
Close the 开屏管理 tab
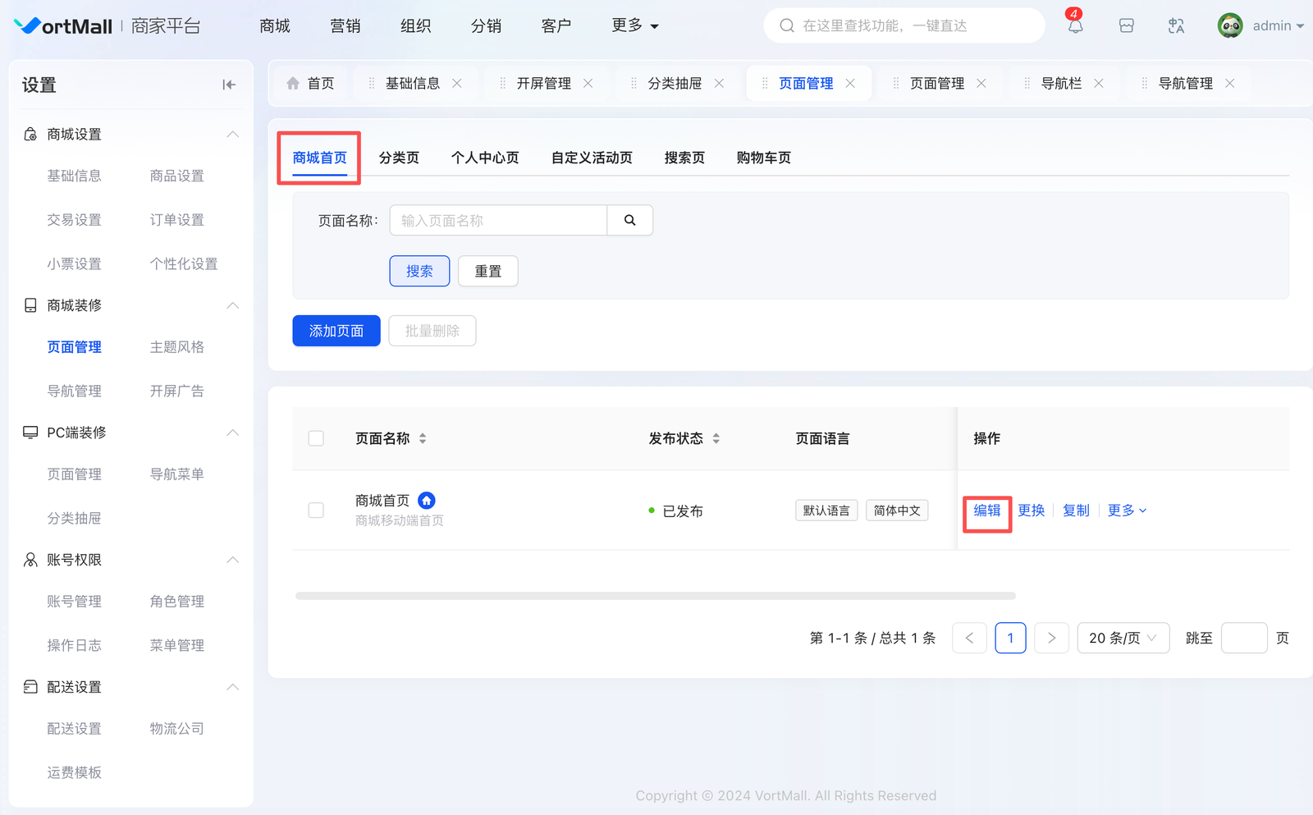coord(588,84)
